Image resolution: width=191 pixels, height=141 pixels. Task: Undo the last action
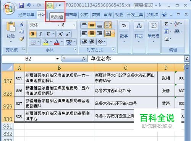(x=29, y=5)
